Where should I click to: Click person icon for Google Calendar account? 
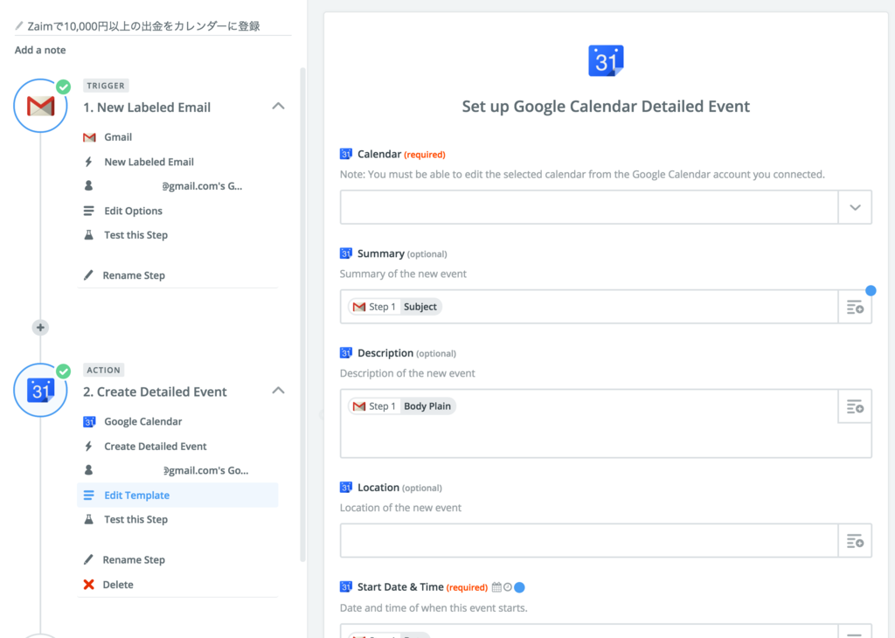[x=88, y=470]
